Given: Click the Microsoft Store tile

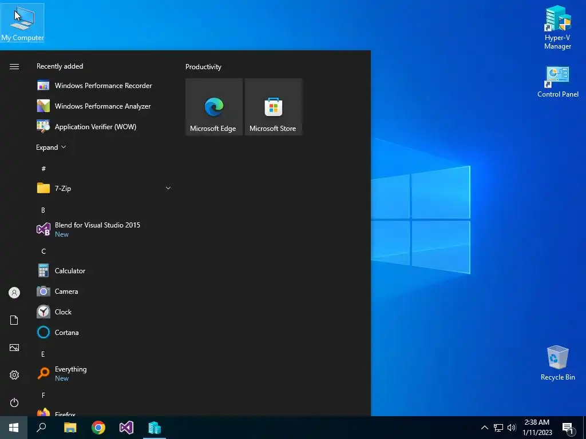Looking at the screenshot, I should [273, 107].
